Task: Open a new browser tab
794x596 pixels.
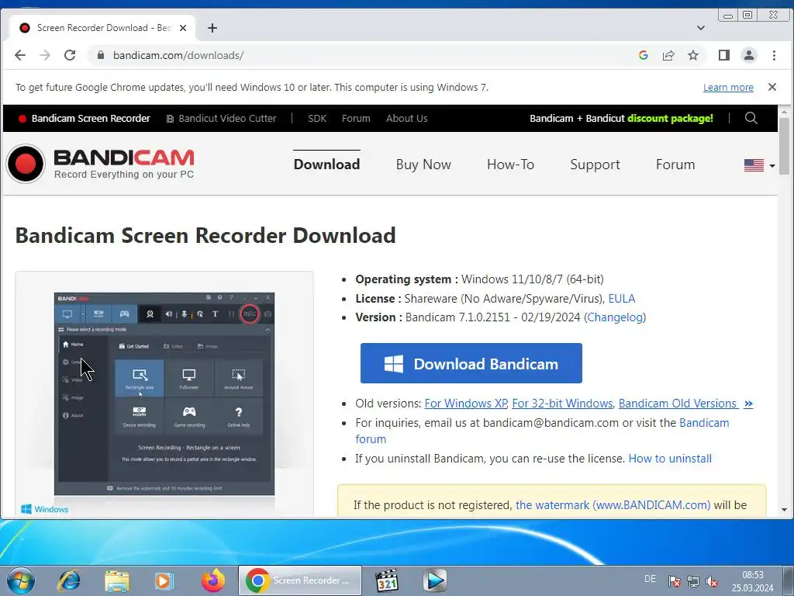Action: [x=212, y=28]
